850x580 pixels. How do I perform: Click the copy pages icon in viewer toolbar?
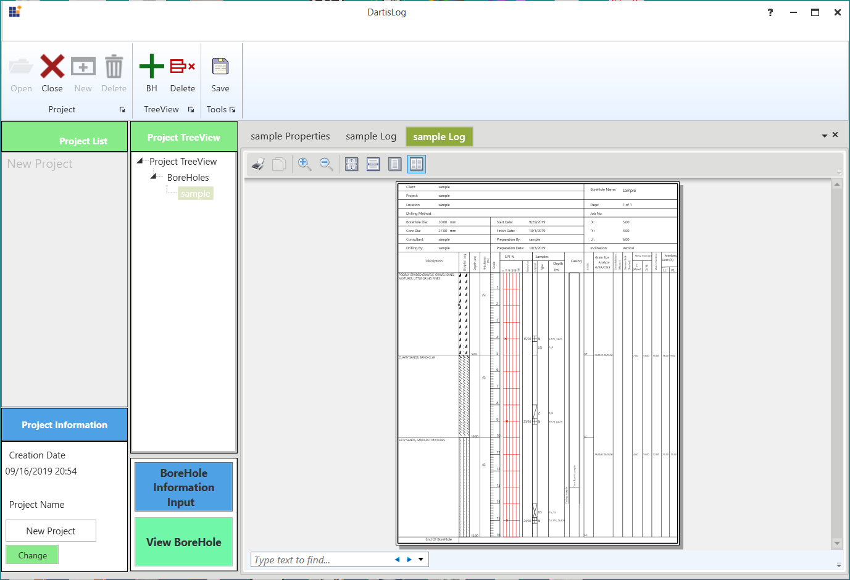coord(279,164)
